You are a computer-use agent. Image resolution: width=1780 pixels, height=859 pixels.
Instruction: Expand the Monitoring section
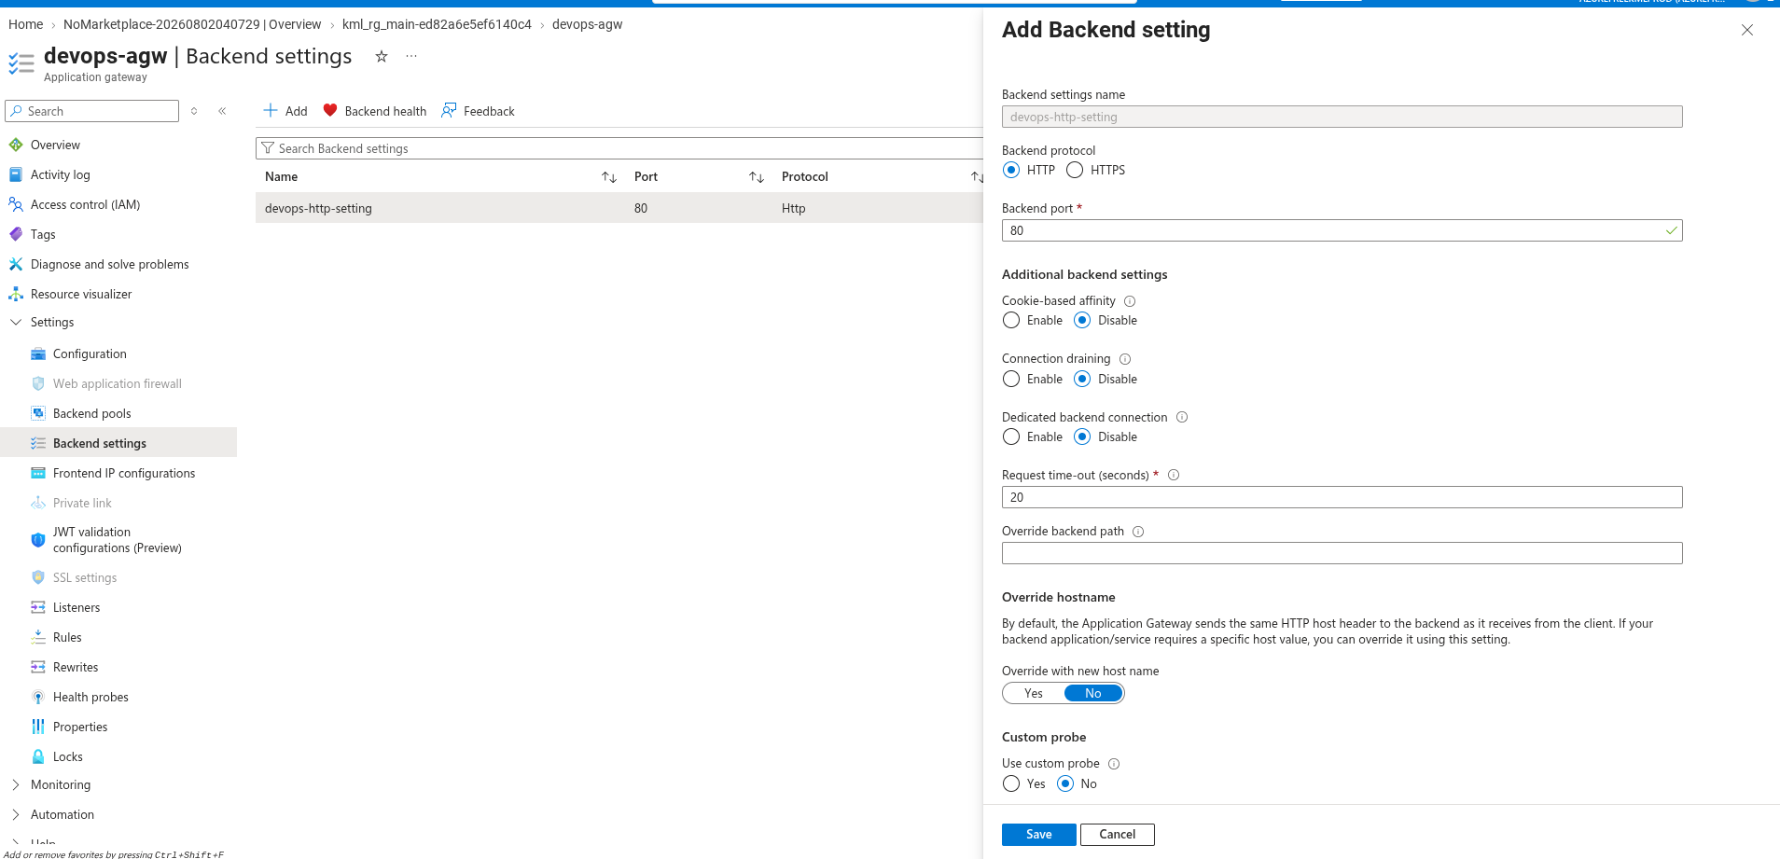tap(16, 784)
